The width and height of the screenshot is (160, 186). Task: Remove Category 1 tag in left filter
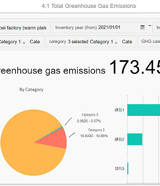click(24, 43)
